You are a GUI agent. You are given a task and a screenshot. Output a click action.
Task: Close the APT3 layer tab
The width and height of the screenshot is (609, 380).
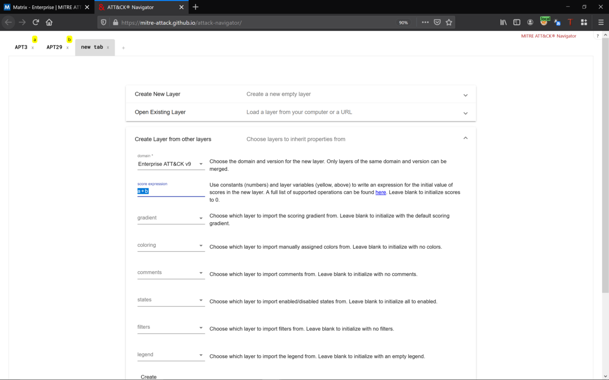(x=32, y=48)
